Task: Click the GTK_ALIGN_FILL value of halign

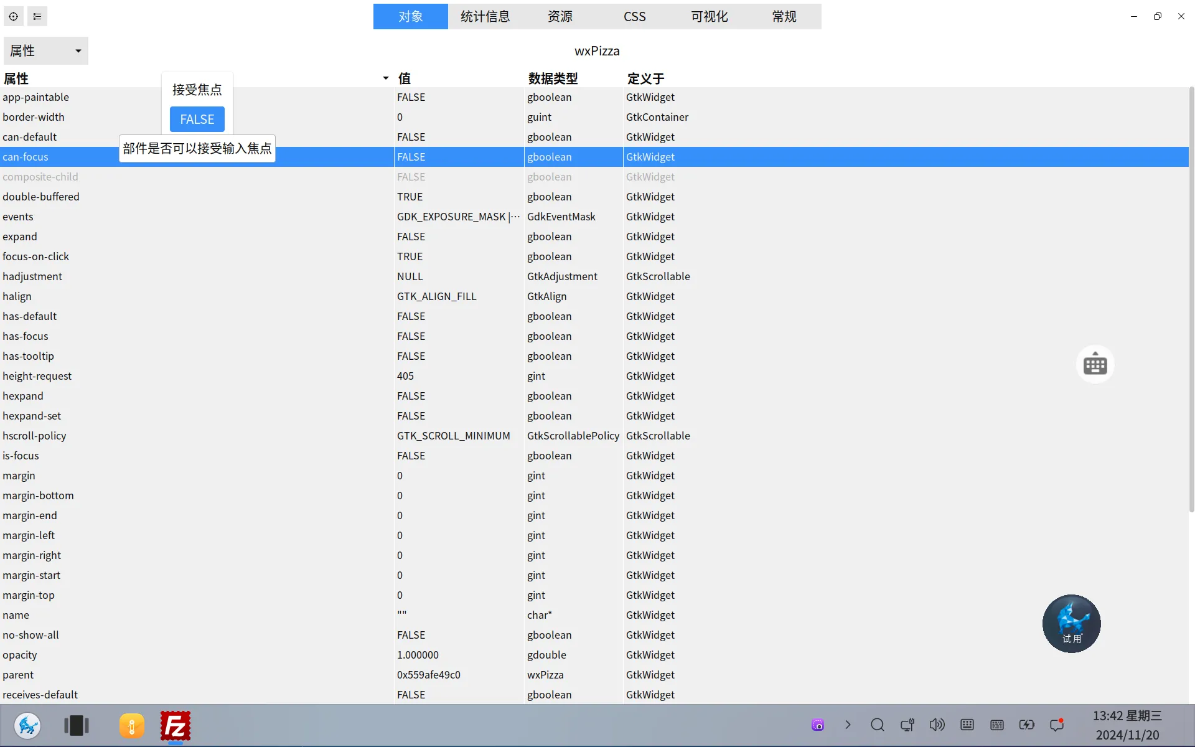Action: pyautogui.click(x=437, y=296)
